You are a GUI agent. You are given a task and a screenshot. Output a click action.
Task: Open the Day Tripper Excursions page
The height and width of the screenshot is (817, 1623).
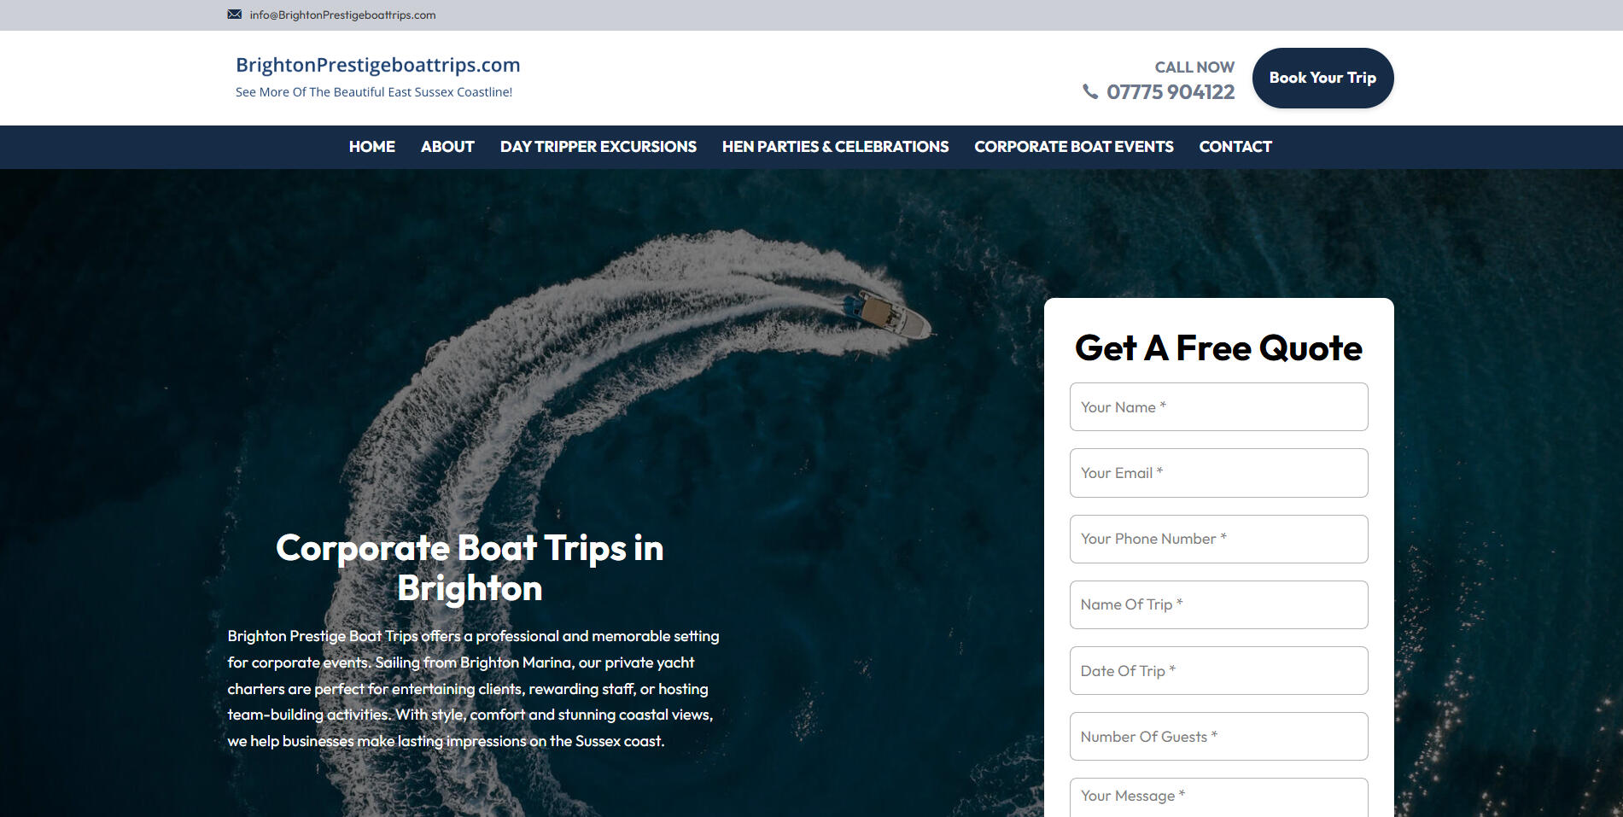(x=598, y=147)
